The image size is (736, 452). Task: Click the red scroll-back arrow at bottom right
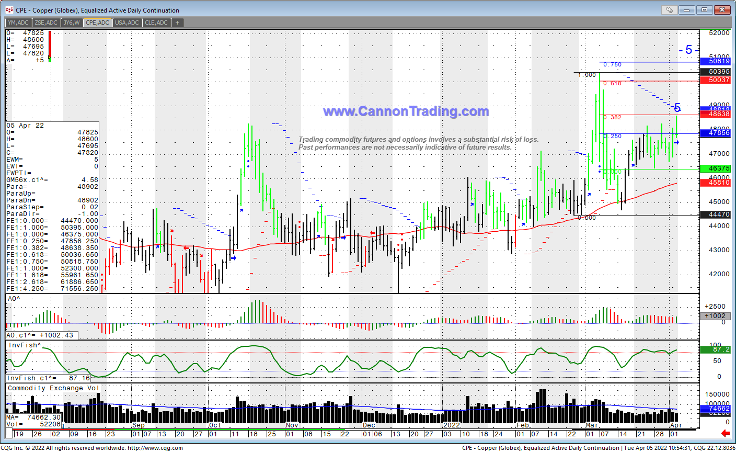coord(725,433)
